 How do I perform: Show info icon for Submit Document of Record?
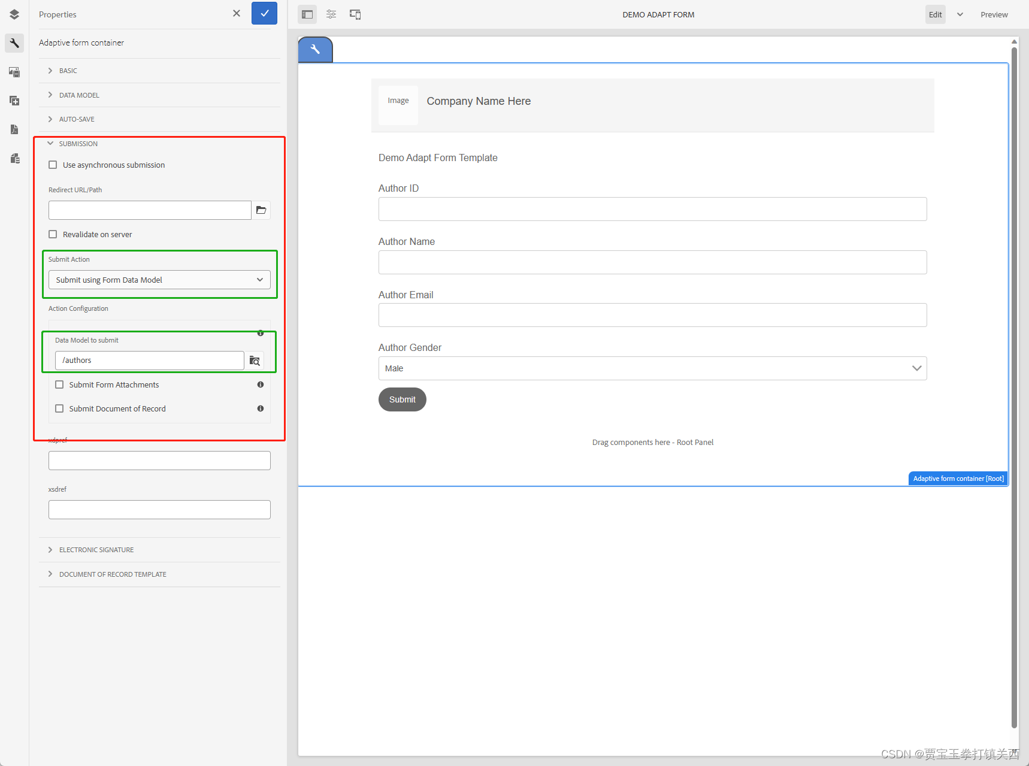[261, 408]
